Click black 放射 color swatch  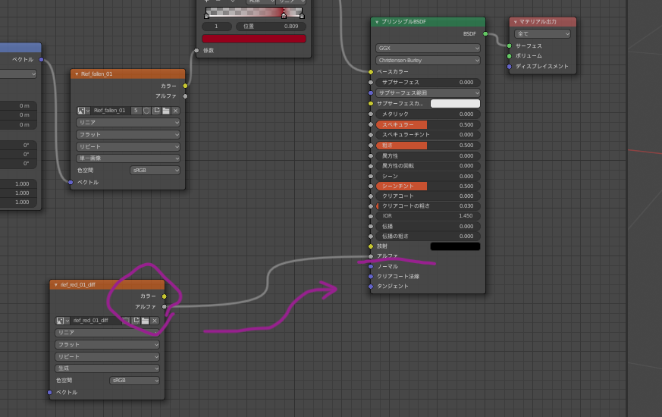coord(455,246)
